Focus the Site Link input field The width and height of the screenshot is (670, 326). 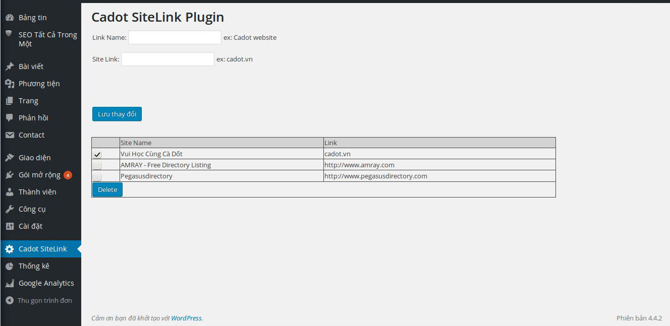(167, 59)
